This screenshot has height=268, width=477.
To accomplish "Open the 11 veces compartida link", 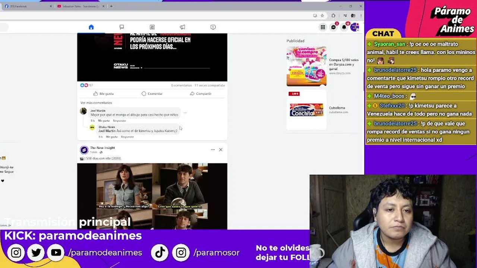I will click(209, 86).
